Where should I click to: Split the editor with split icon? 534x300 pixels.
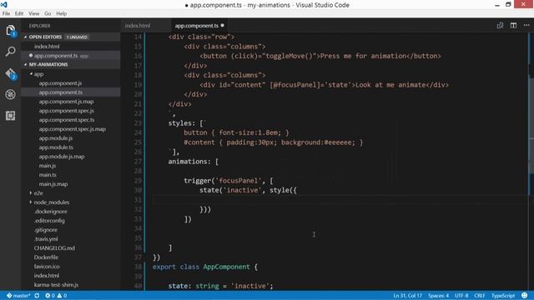(513, 26)
